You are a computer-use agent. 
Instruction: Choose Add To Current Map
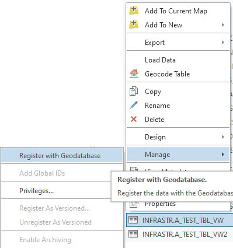coord(178,11)
